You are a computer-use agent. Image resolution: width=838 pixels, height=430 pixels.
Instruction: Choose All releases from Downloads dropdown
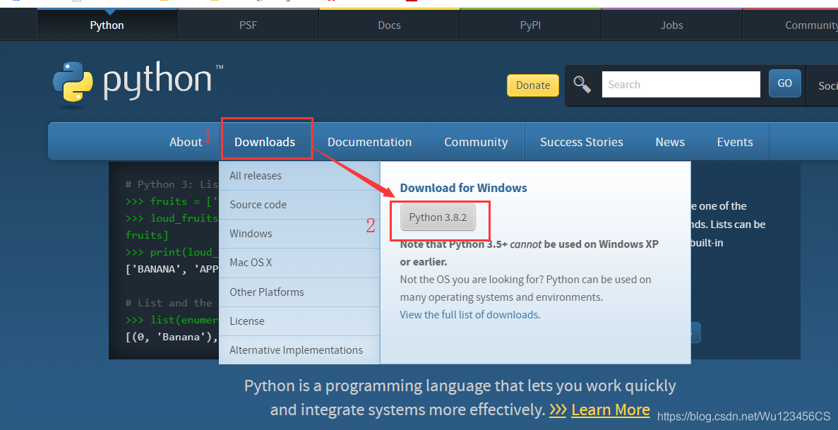point(299,175)
